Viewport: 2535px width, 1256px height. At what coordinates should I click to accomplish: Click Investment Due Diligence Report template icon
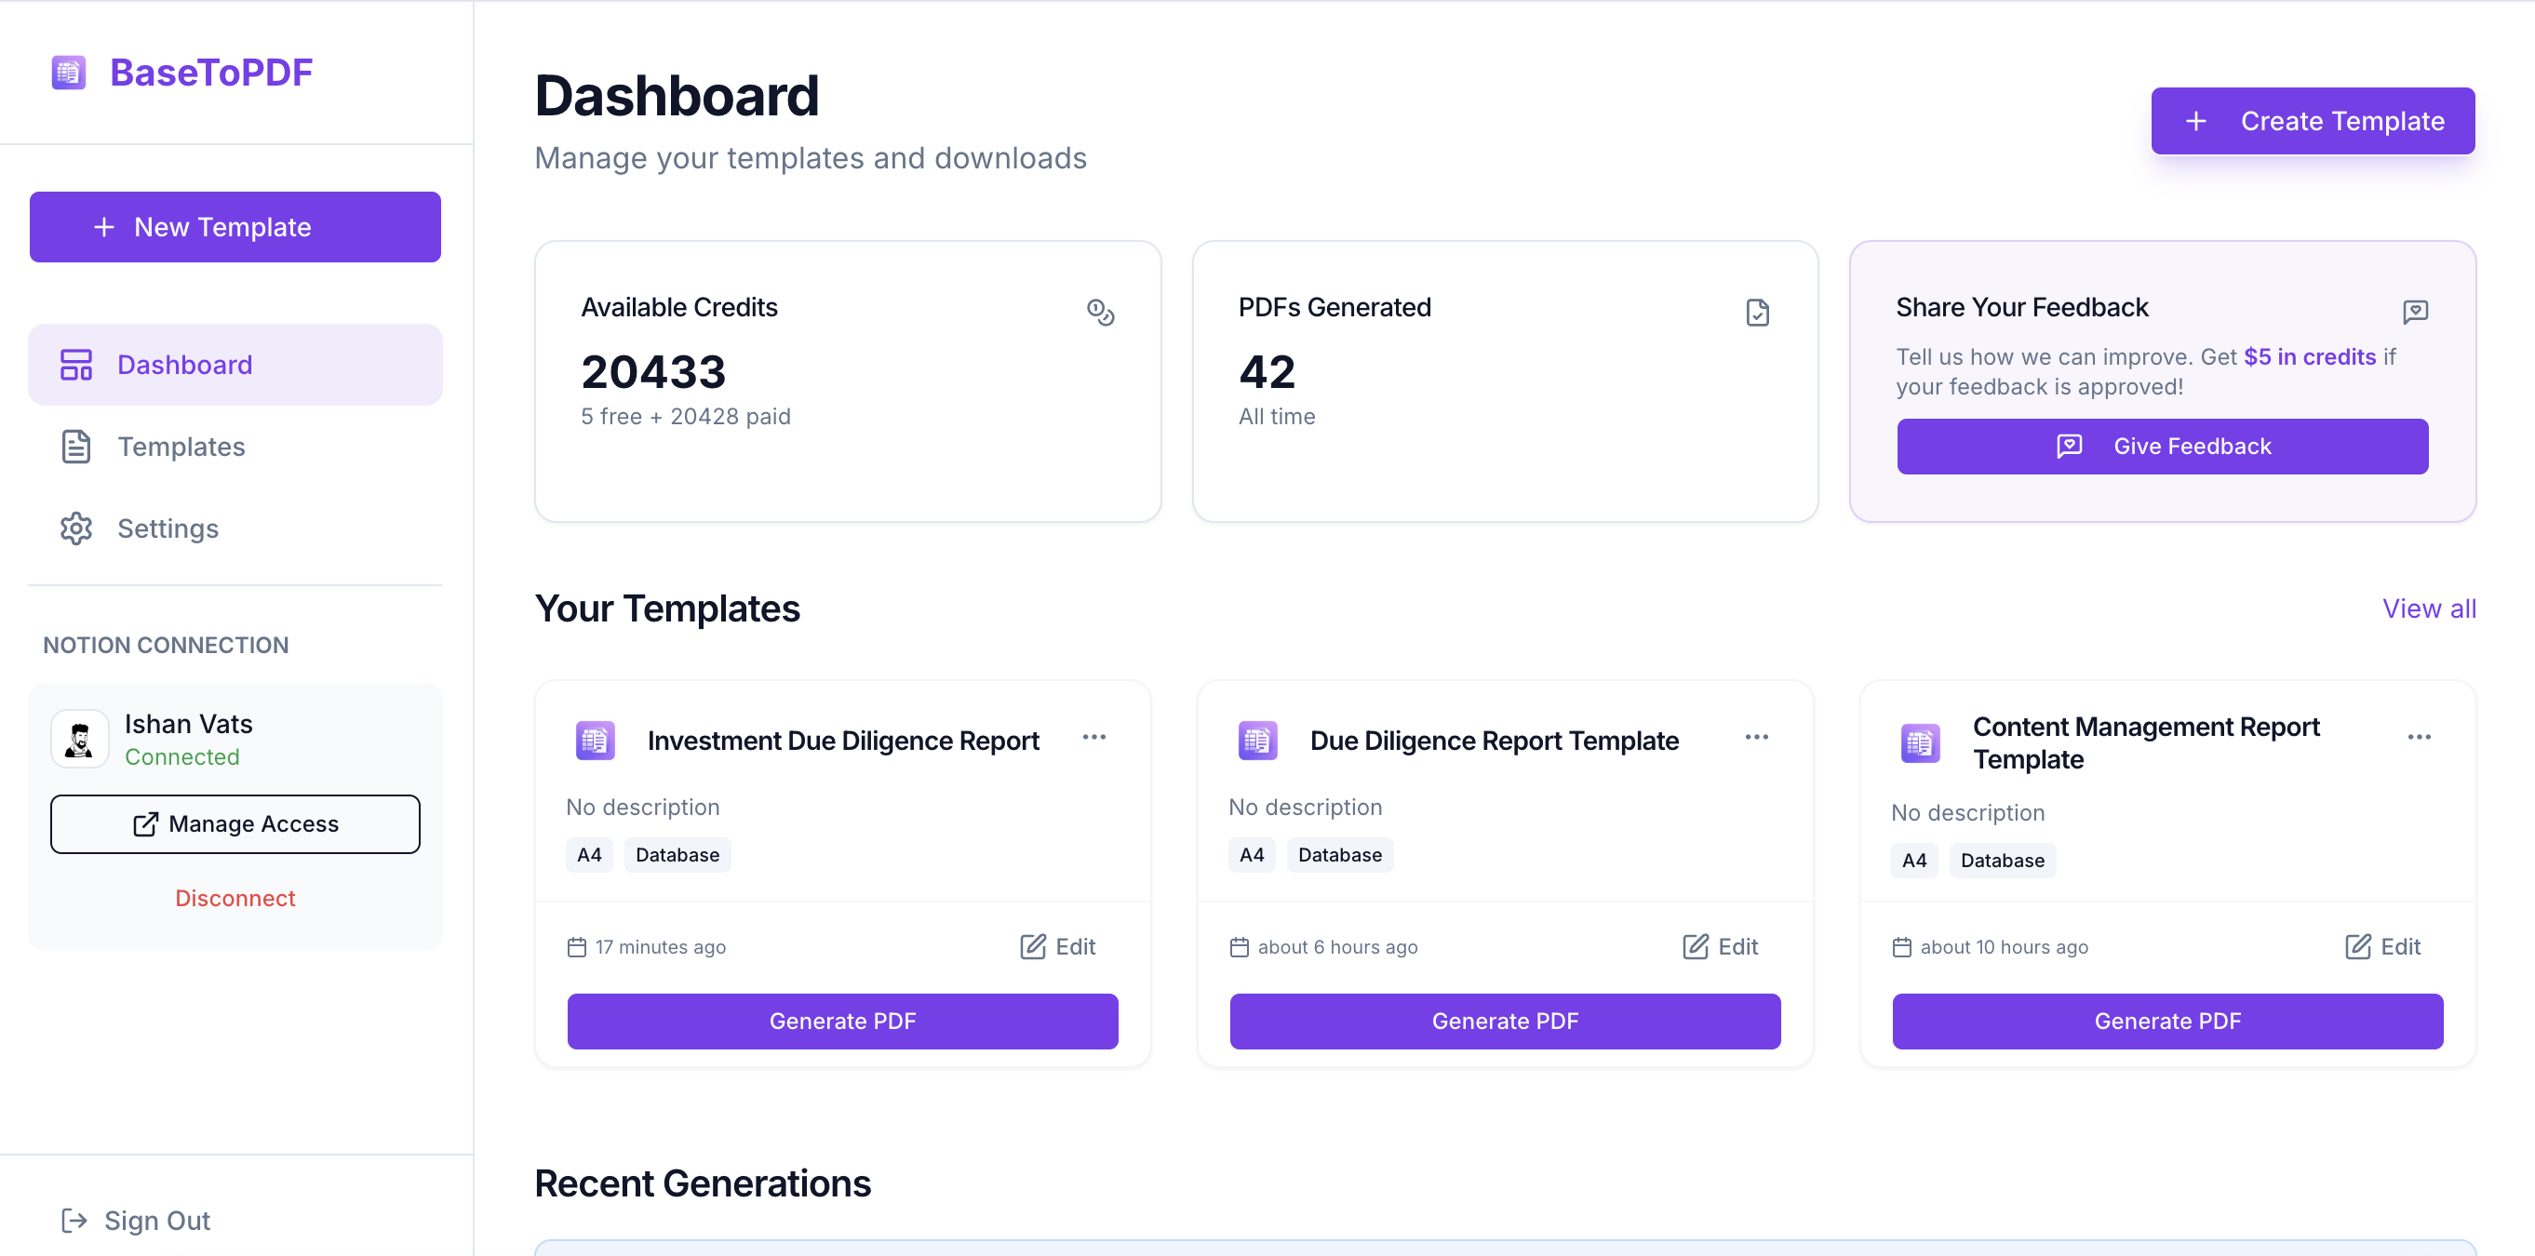[x=596, y=741]
